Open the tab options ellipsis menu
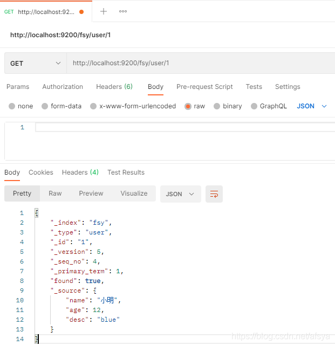The height and width of the screenshot is (346, 335). tap(123, 11)
